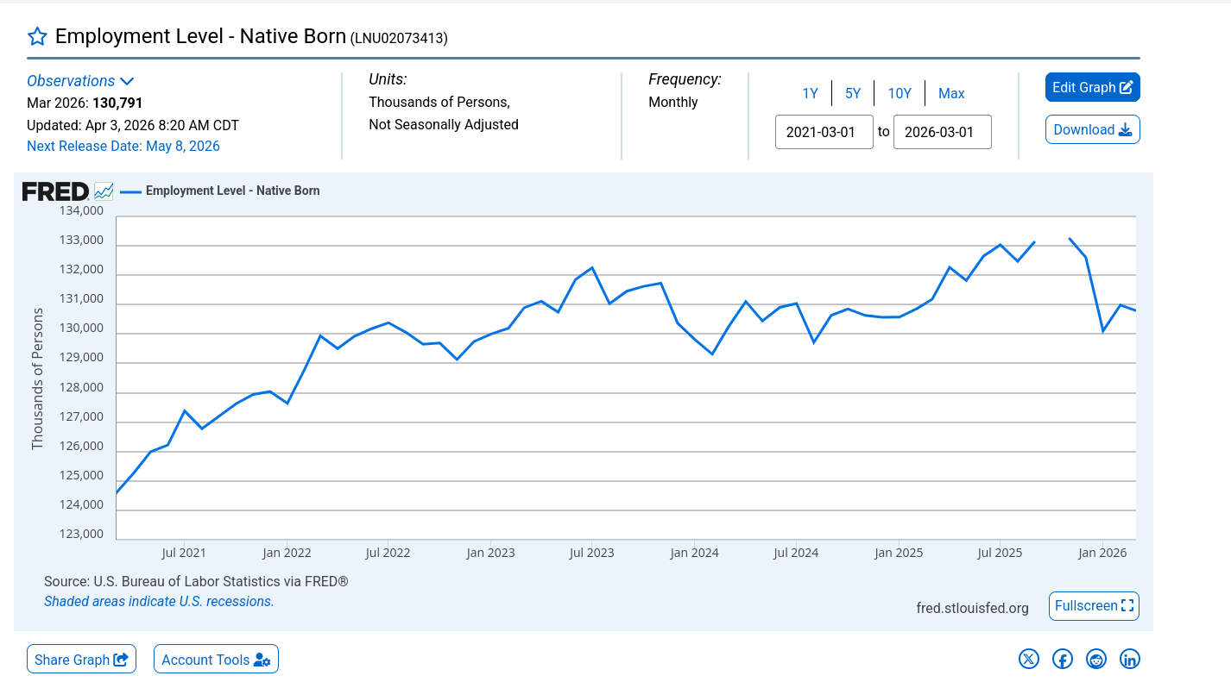Click the Share Graph button
Viewport: 1231px width, 682px height.
point(81,660)
